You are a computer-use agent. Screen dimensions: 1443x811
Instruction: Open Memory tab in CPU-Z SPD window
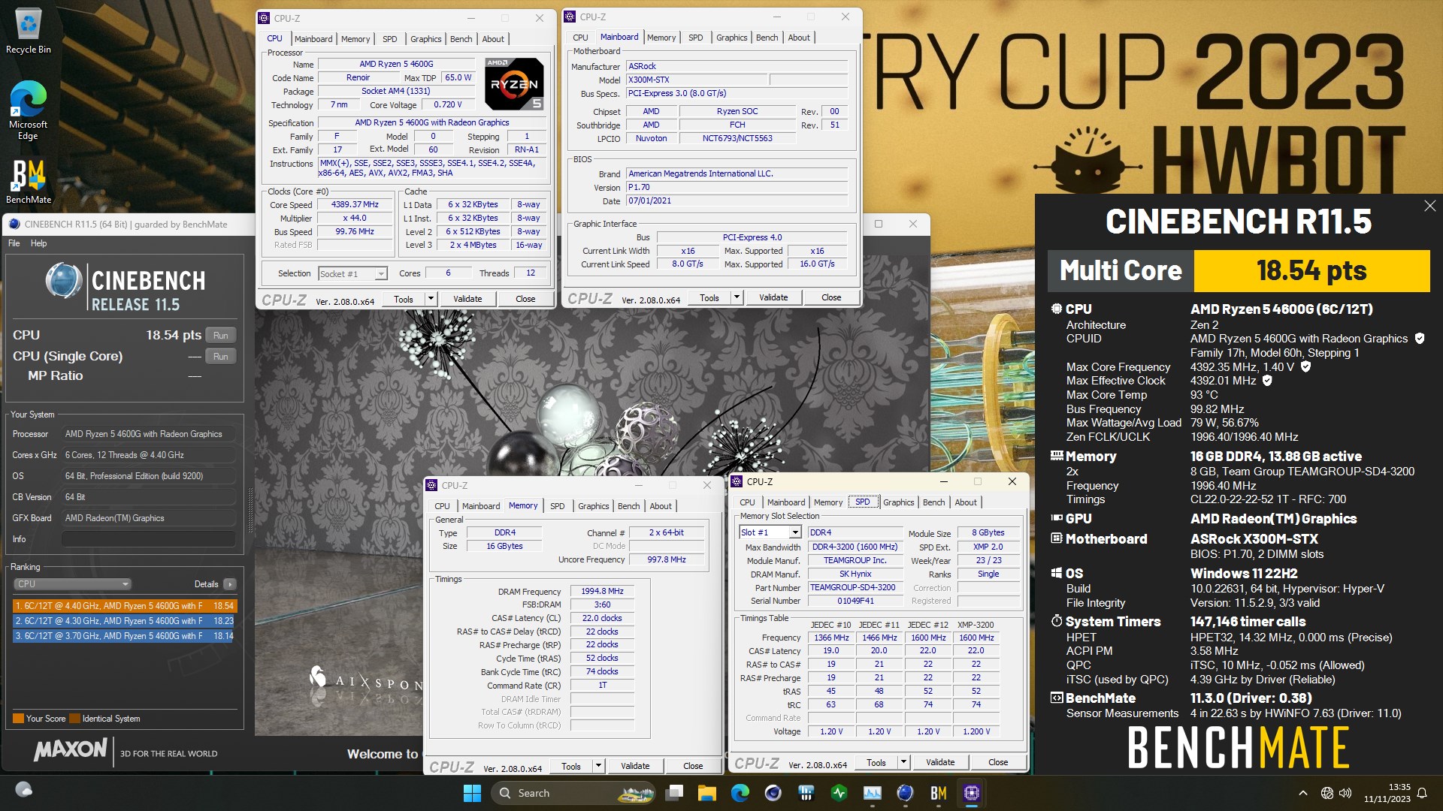coord(828,502)
